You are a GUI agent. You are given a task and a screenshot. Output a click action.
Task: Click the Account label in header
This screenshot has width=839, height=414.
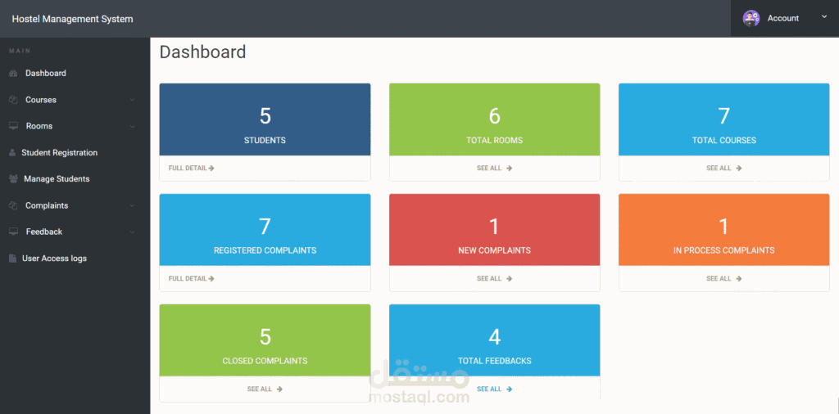coord(782,18)
